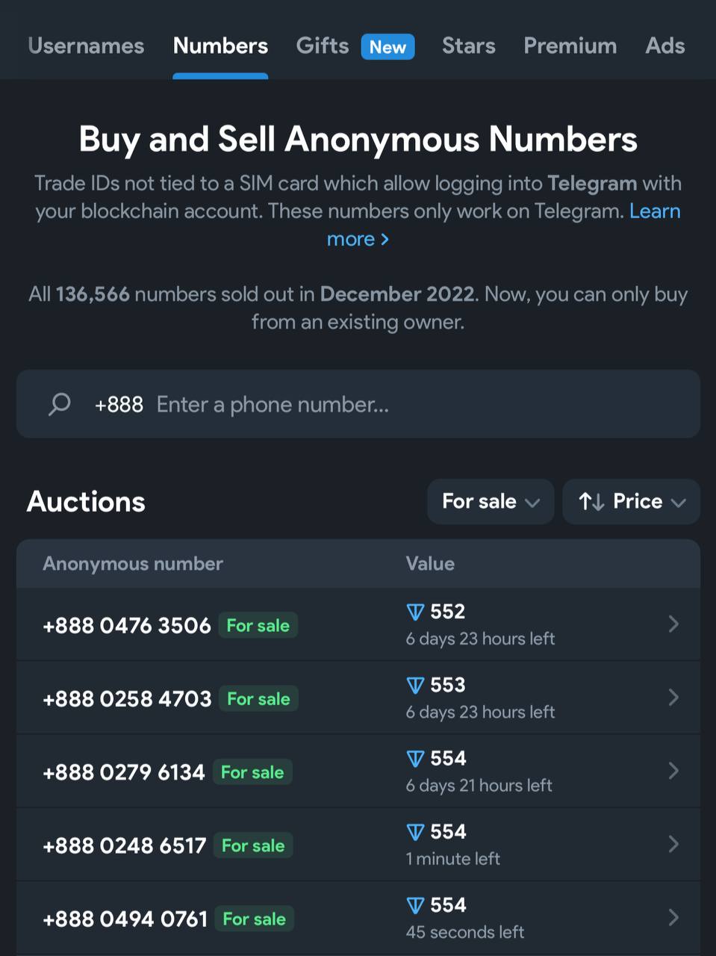Expand the Price sort dropdown
Image resolution: width=716 pixels, height=956 pixels.
pyautogui.click(x=631, y=501)
